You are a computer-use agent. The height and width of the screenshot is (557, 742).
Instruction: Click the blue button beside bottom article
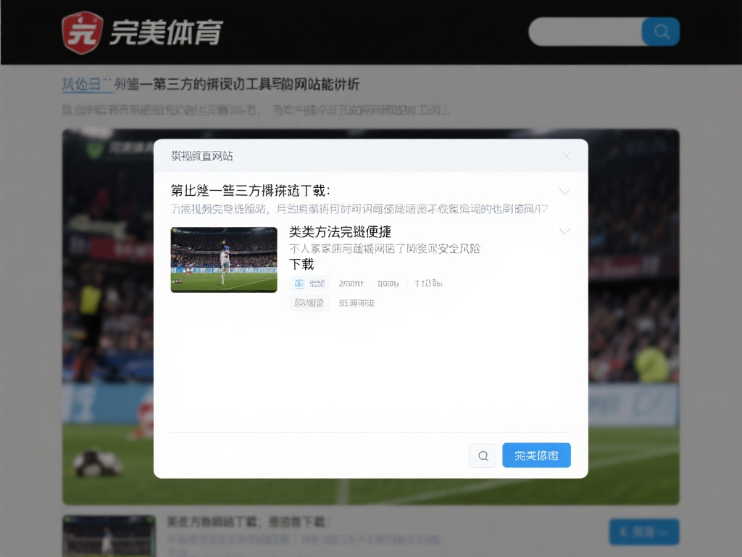click(x=643, y=532)
